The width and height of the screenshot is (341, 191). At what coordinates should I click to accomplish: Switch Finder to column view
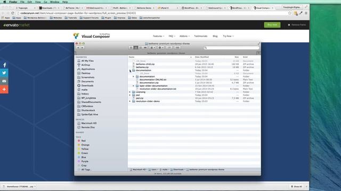(x=141, y=48)
